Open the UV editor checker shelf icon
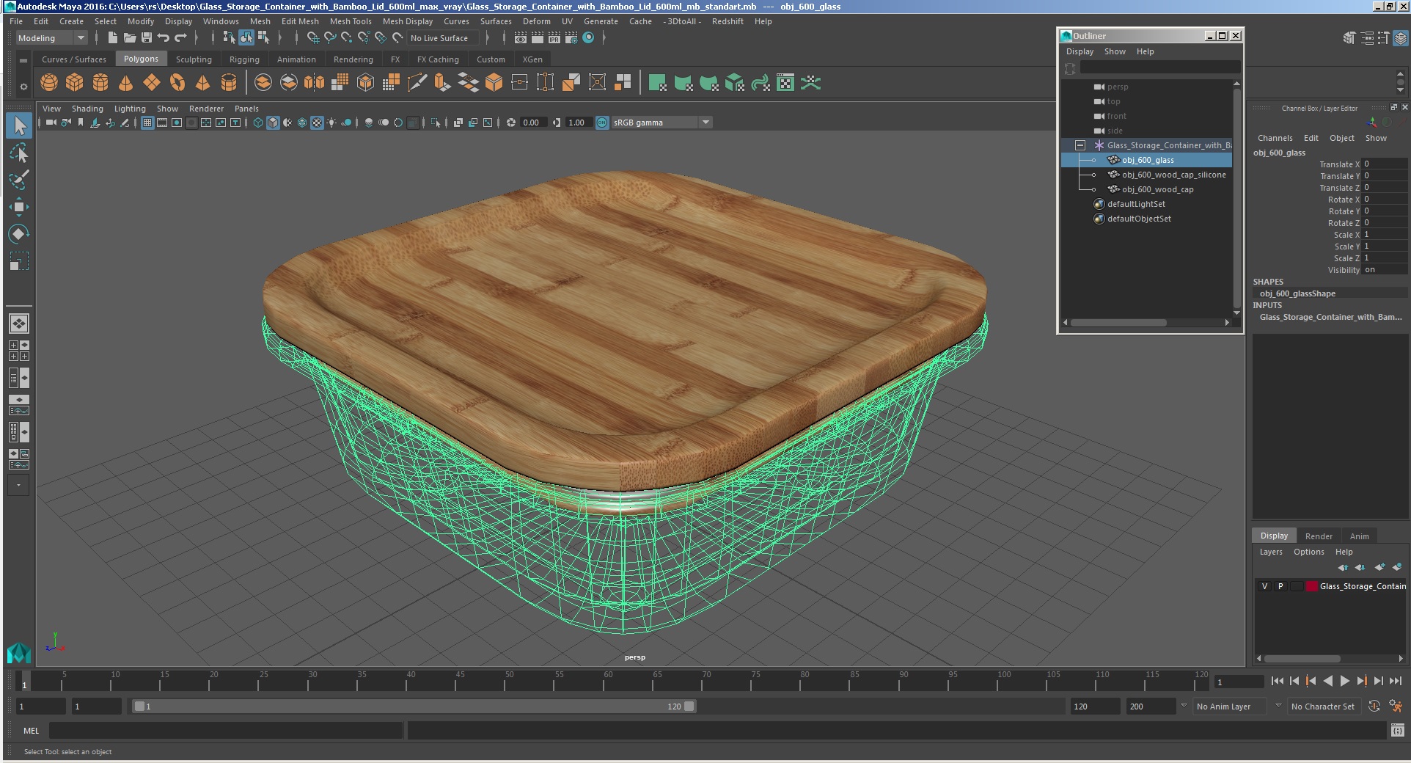The image size is (1411, 763). tap(785, 83)
